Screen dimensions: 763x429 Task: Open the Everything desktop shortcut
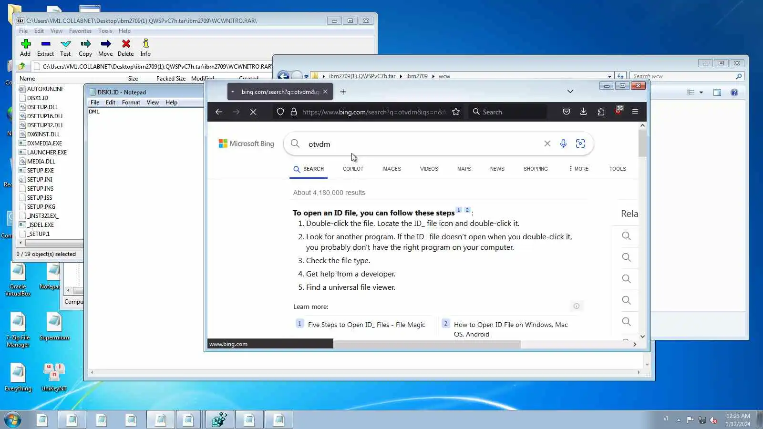tap(18, 378)
